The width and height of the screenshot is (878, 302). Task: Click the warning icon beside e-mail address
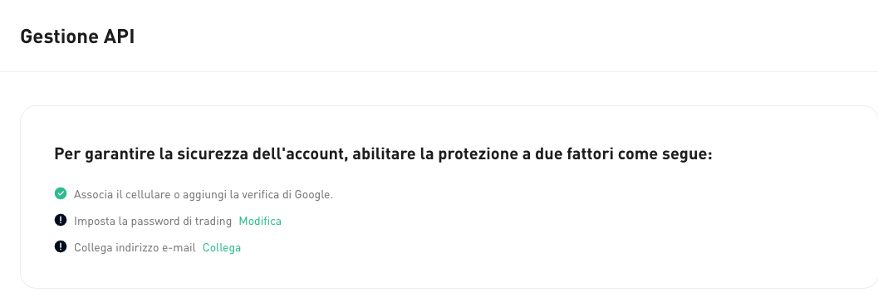pos(61,246)
